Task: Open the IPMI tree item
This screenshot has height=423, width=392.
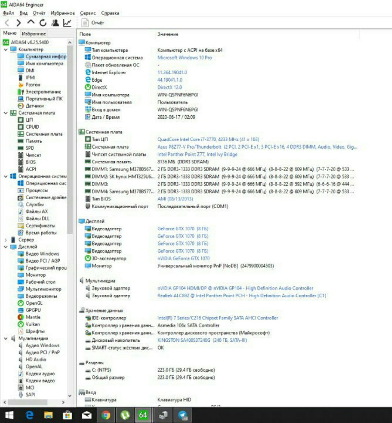Action: [26, 78]
